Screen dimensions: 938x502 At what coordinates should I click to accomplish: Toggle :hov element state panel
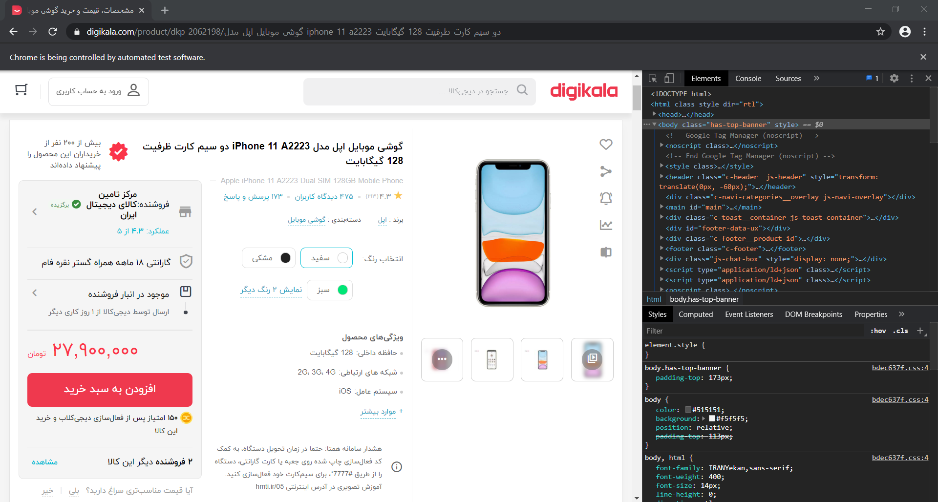click(878, 331)
